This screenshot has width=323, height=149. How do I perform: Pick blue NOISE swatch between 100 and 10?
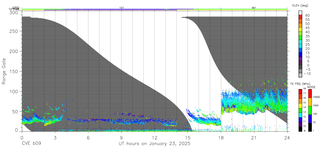coord(310,119)
